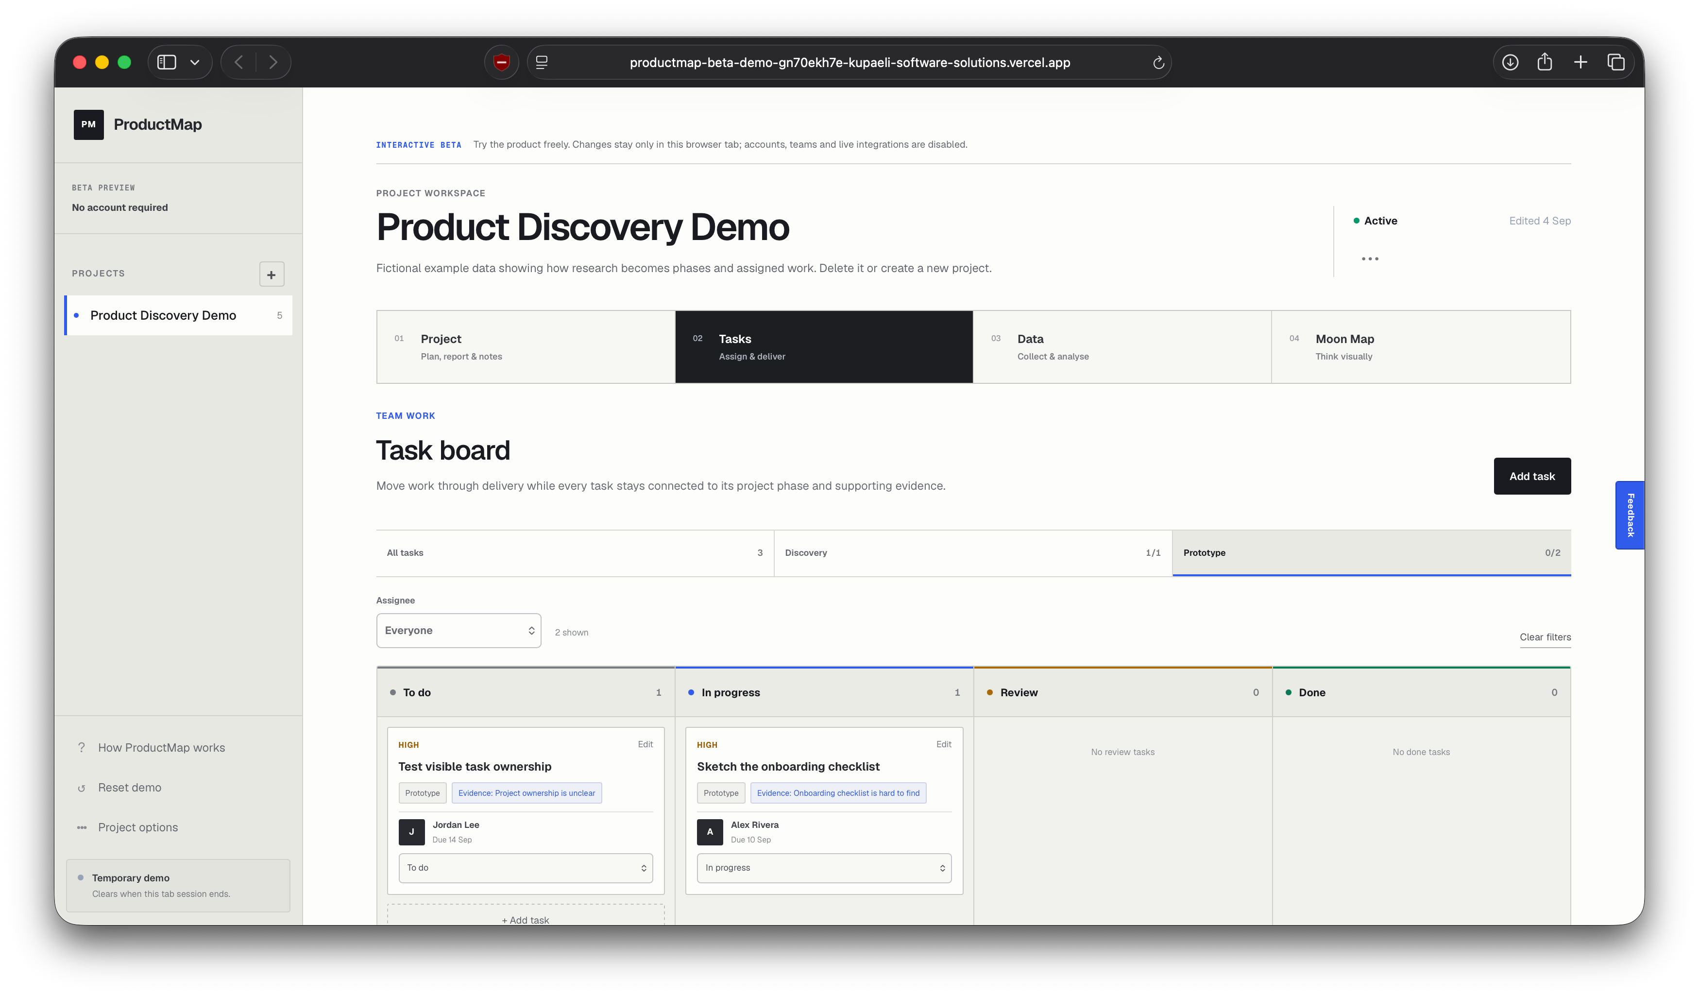Screen dimensions: 1699x997
Task: Open the Share menu
Action: point(1545,62)
